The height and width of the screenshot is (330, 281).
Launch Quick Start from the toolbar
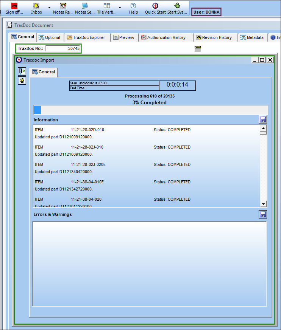pyautogui.click(x=155, y=8)
